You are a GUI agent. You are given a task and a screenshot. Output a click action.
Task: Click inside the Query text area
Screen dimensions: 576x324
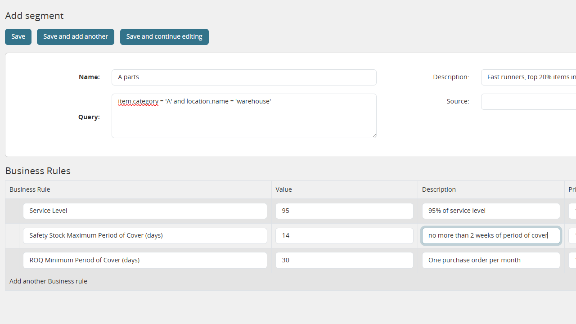pyautogui.click(x=244, y=116)
